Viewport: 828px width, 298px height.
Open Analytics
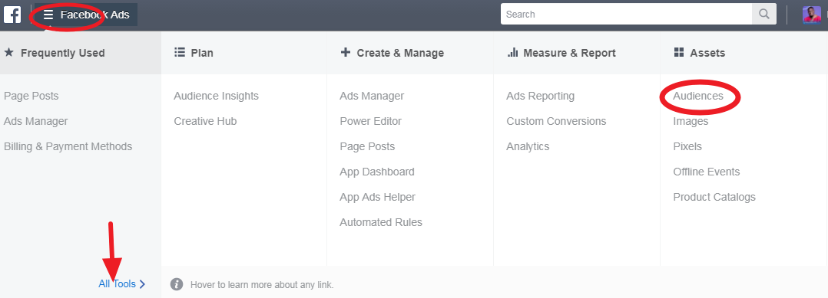pos(528,146)
